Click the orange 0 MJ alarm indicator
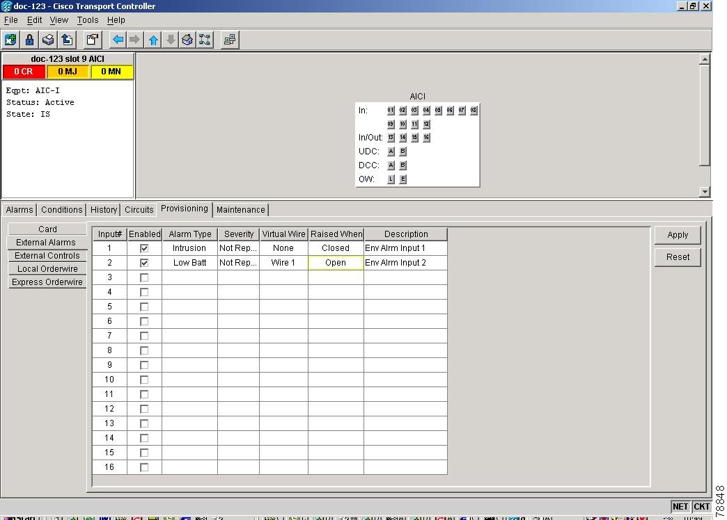Image resolution: width=727 pixels, height=520 pixels. (x=68, y=72)
